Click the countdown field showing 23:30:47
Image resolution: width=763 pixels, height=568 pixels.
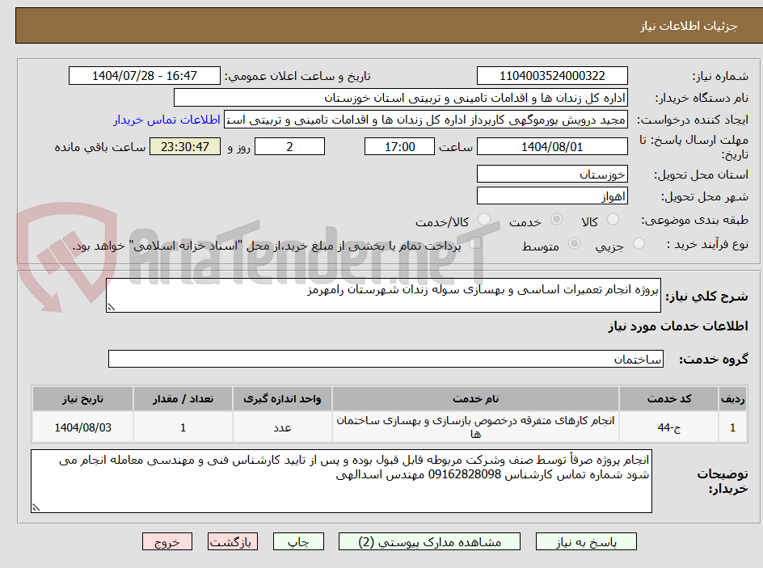[184, 146]
